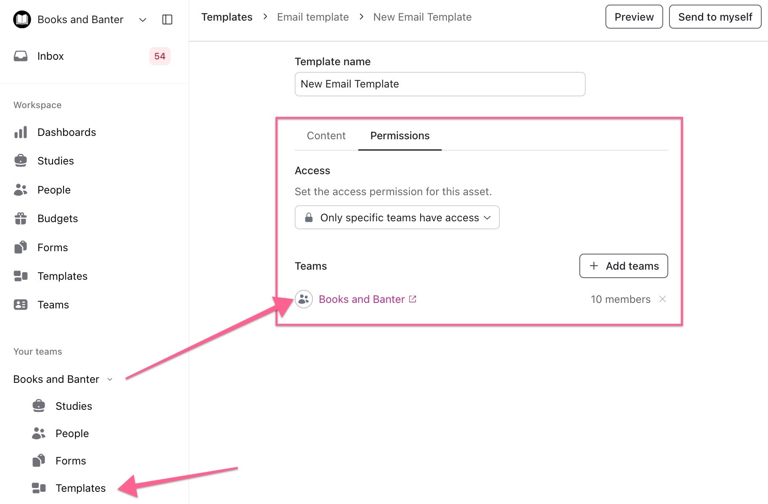Click the Budgets gift icon
Screen dimensions: 768x504
(21, 218)
